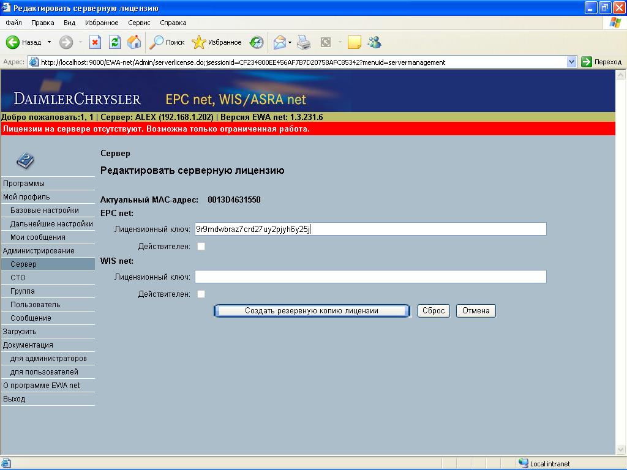Open Search (Поиск) in toolbar
The height and width of the screenshot is (470, 627).
coord(167,42)
